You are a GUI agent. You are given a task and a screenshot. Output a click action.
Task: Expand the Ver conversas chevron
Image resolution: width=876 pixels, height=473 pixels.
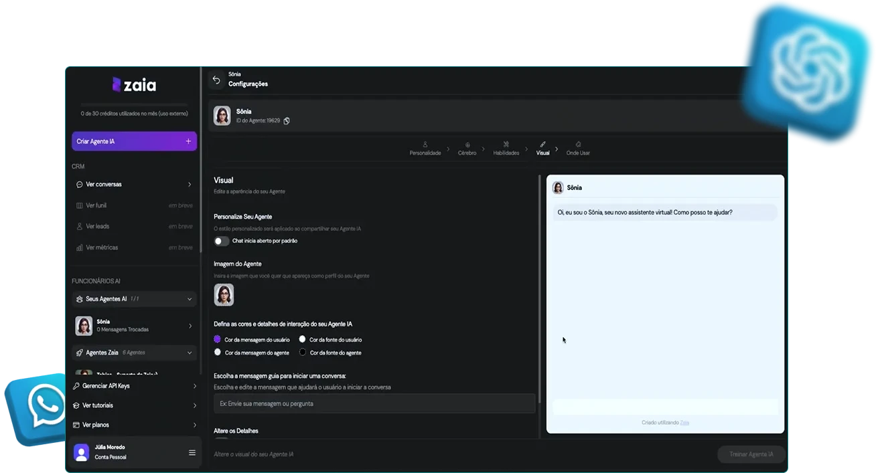point(190,185)
